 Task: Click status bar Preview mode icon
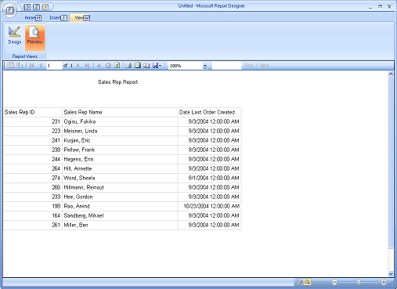[308, 282]
